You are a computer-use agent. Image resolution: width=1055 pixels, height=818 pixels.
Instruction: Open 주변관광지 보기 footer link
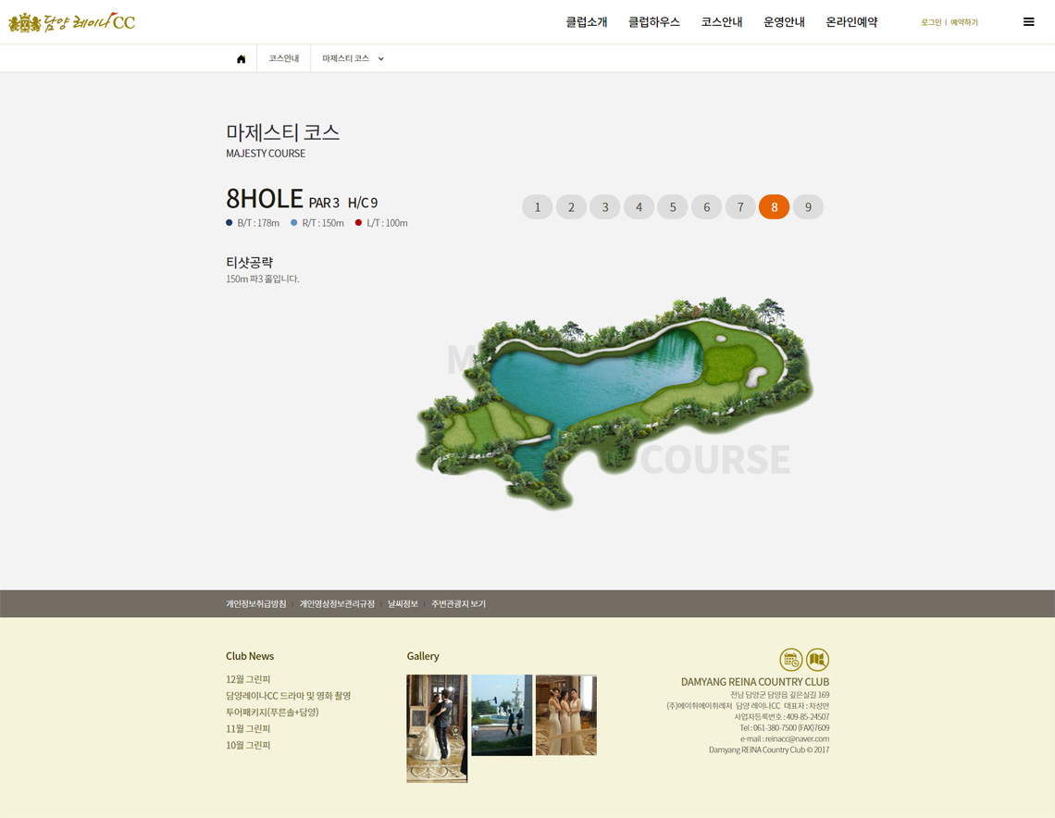(x=458, y=604)
